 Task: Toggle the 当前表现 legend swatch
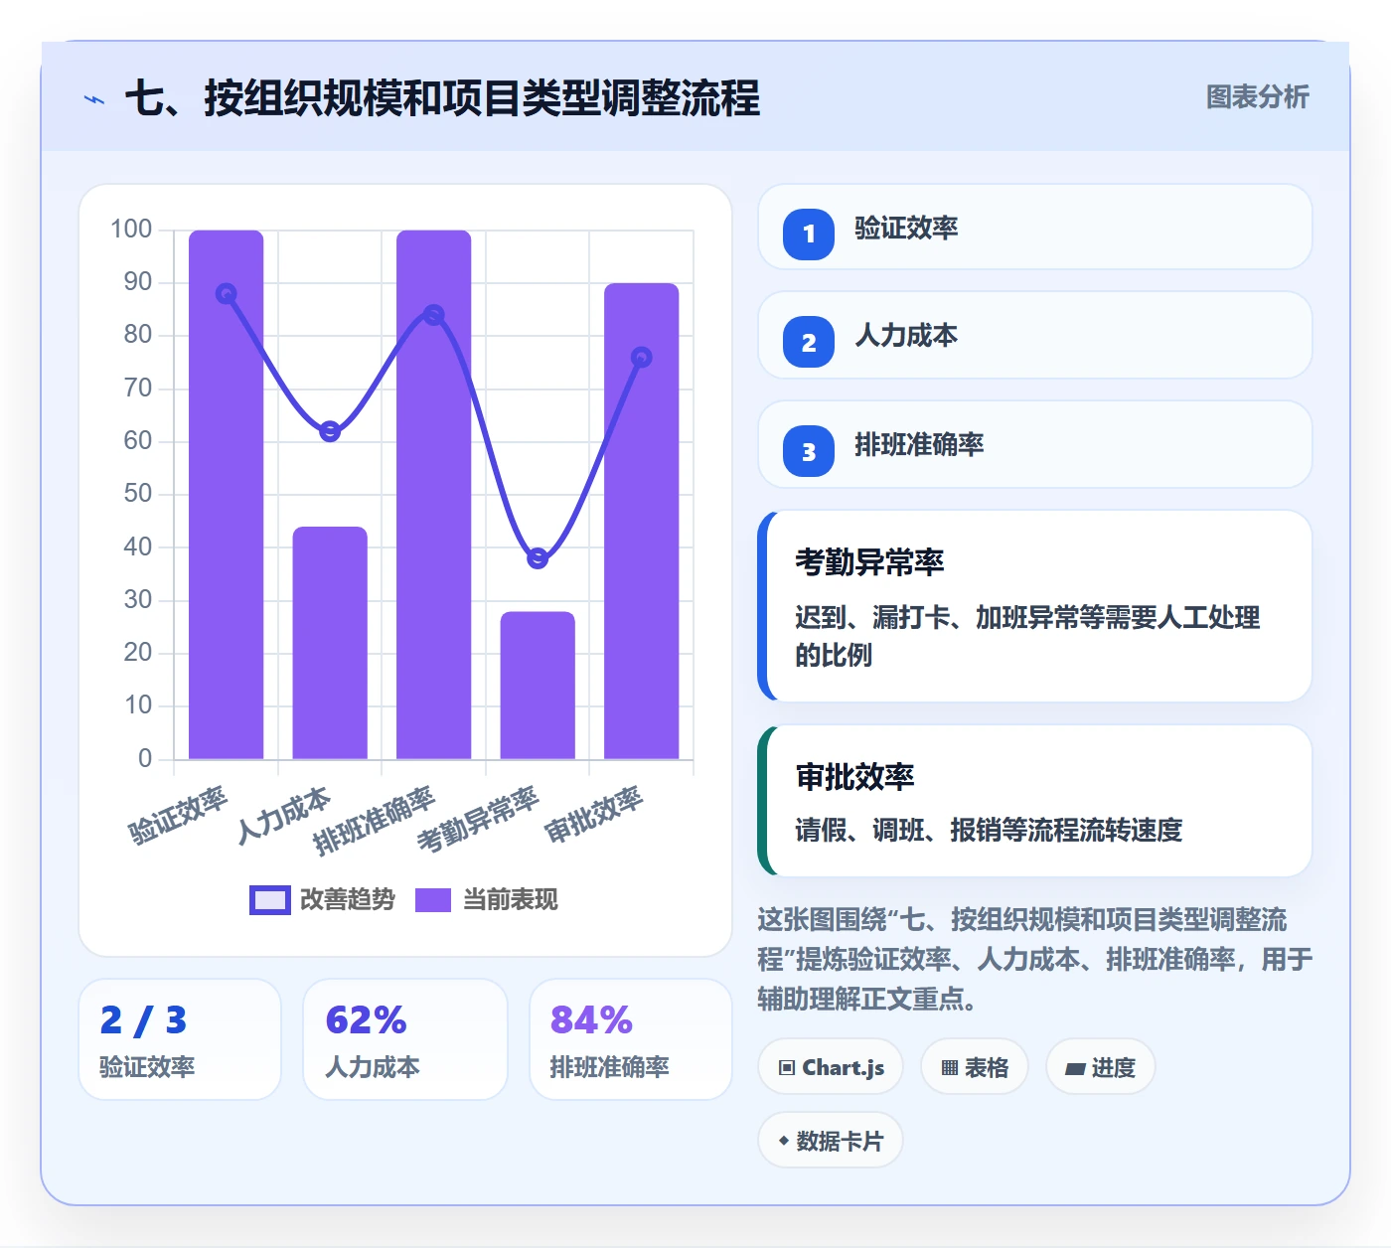click(433, 899)
